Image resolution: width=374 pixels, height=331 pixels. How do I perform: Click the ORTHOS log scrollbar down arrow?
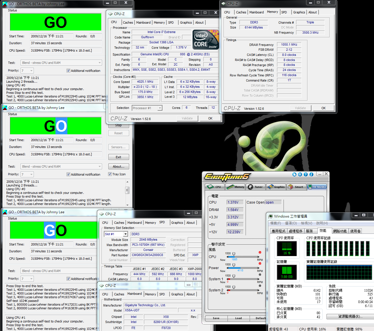tap(127, 205)
